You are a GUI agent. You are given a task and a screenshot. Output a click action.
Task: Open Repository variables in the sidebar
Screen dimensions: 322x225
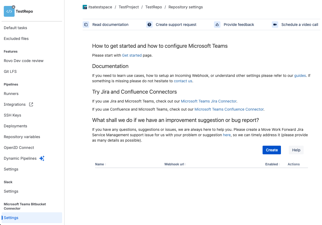tap(22, 137)
